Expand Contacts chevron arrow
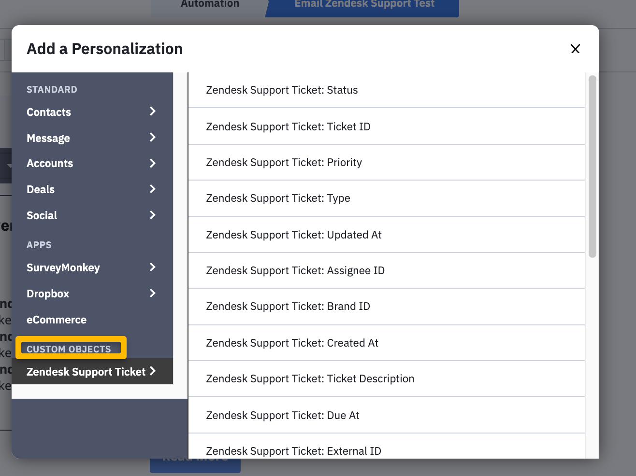636x476 pixels. [x=153, y=112]
